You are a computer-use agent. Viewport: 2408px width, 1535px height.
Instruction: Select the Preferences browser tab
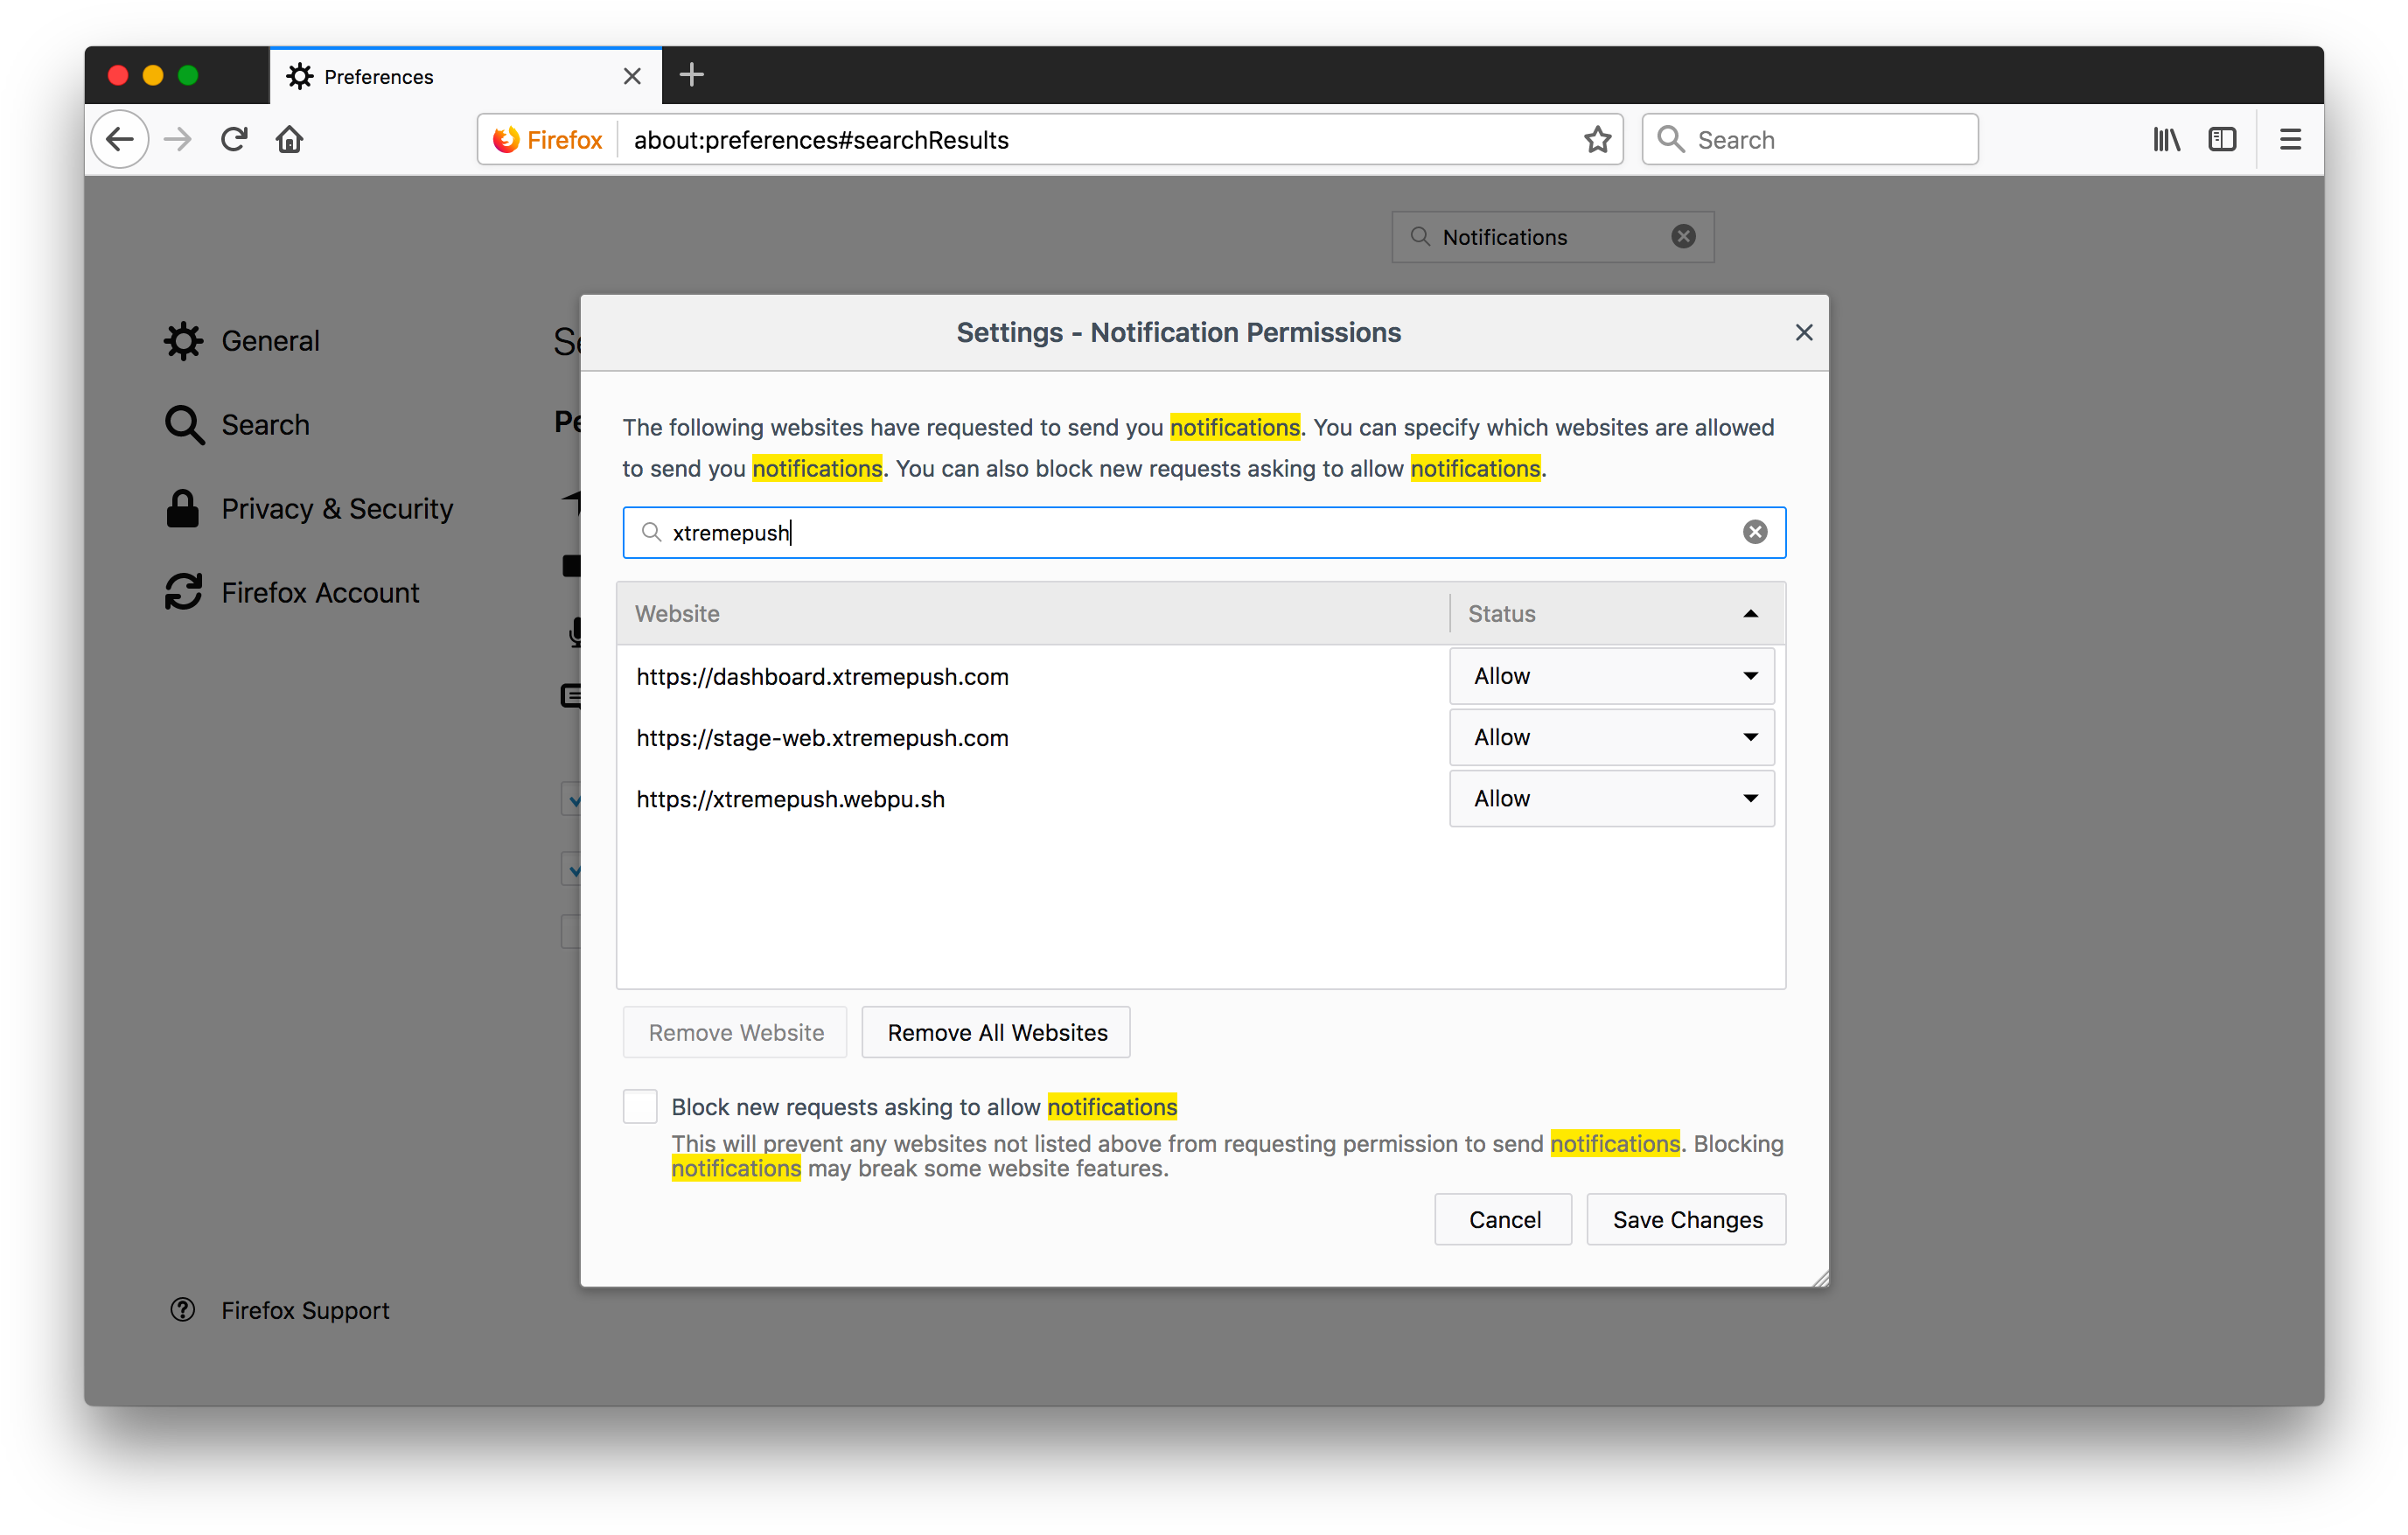[465, 76]
